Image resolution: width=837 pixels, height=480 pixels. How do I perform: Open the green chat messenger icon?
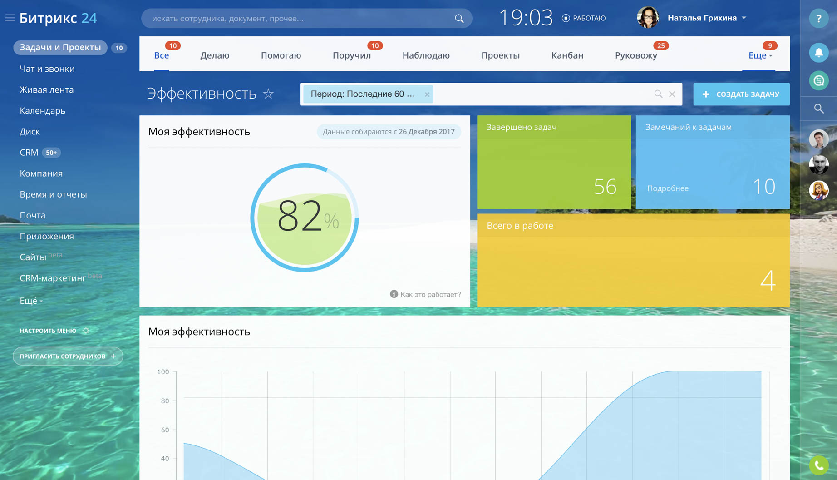[818, 81]
